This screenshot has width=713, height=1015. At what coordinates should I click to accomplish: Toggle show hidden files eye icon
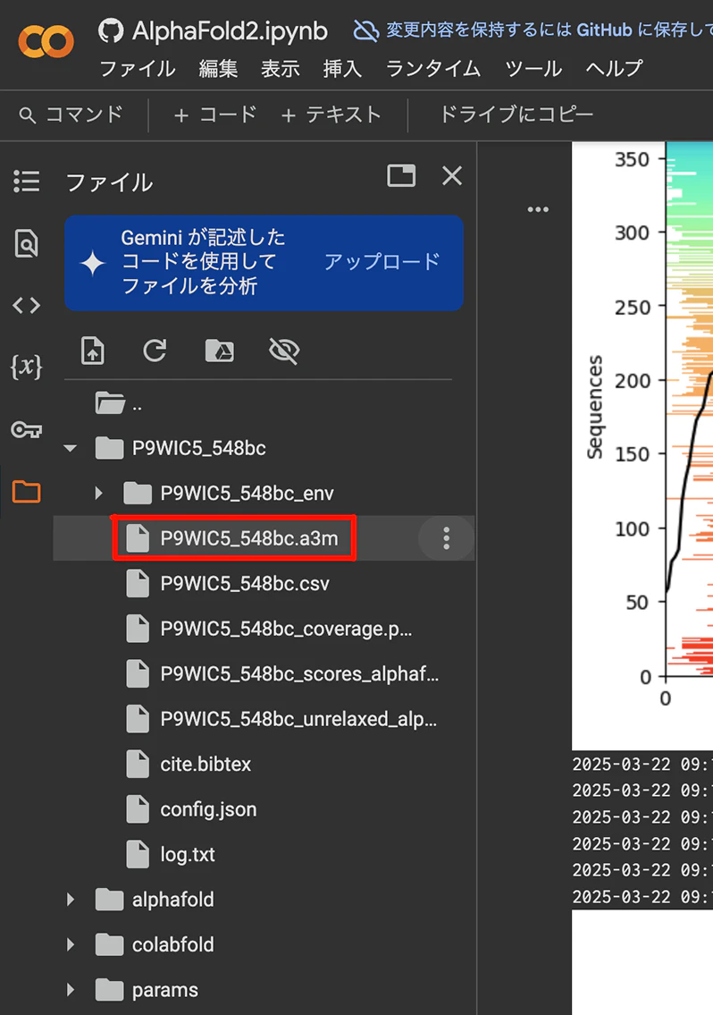[284, 351]
